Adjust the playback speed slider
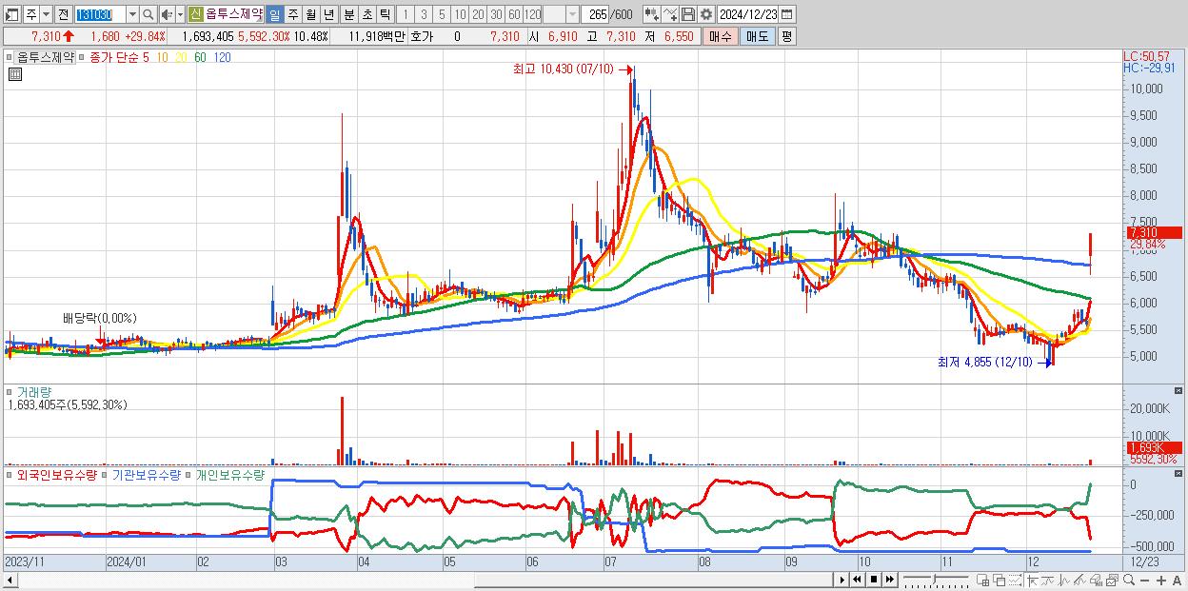Viewport: 1188px width, 591px height. [x=936, y=580]
